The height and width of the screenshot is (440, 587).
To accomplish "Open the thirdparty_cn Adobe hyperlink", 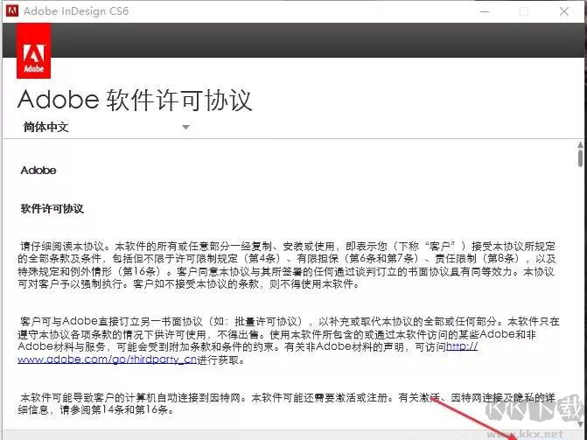I will click(107, 360).
